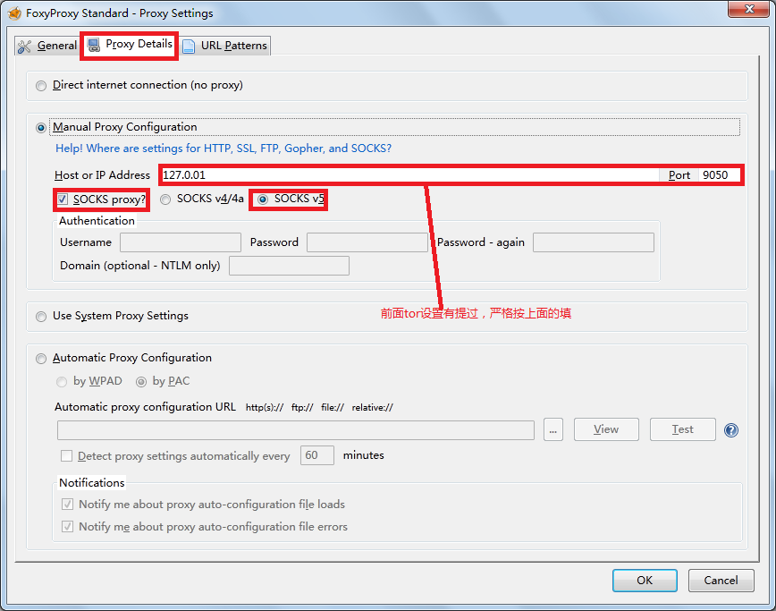The width and height of the screenshot is (776, 611).
Task: Open the Proxy Details tab
Action: point(129,45)
